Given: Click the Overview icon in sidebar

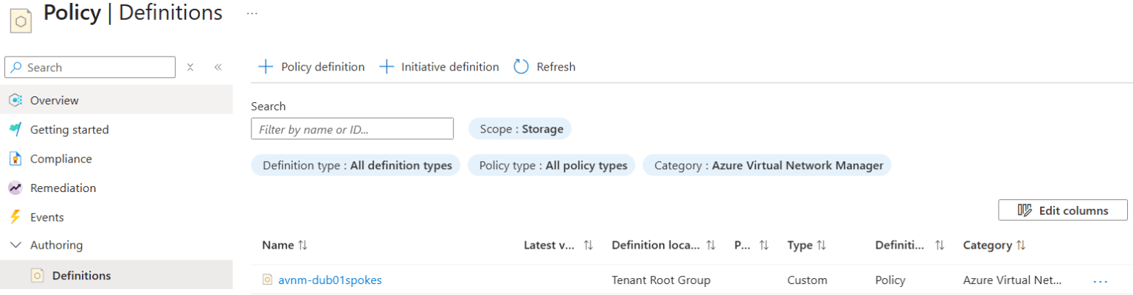Looking at the screenshot, I should (15, 100).
